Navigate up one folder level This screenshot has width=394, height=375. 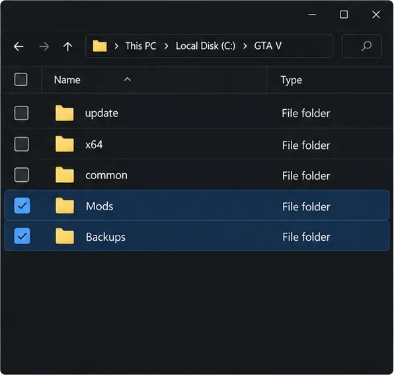(x=67, y=46)
